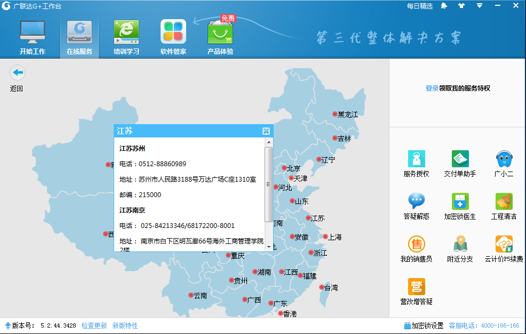The image size is (526, 334).
Task: Click 检查更新 link
Action: click(94, 325)
